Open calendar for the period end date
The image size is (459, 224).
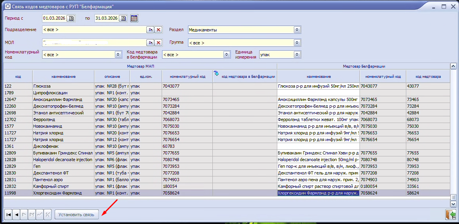click(123, 18)
